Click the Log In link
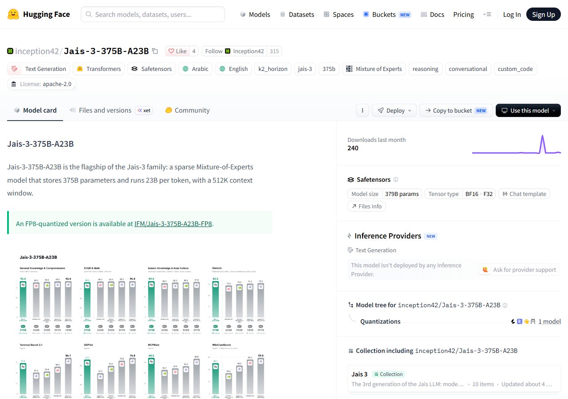The image size is (568, 399). [x=512, y=14]
